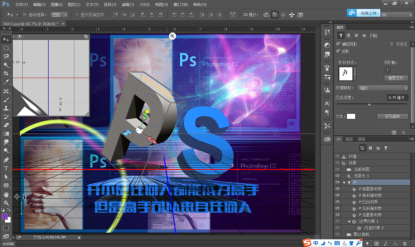Toggle visibility eye of 默认相机 row
The width and height of the screenshot is (415, 247).
pos(337,234)
